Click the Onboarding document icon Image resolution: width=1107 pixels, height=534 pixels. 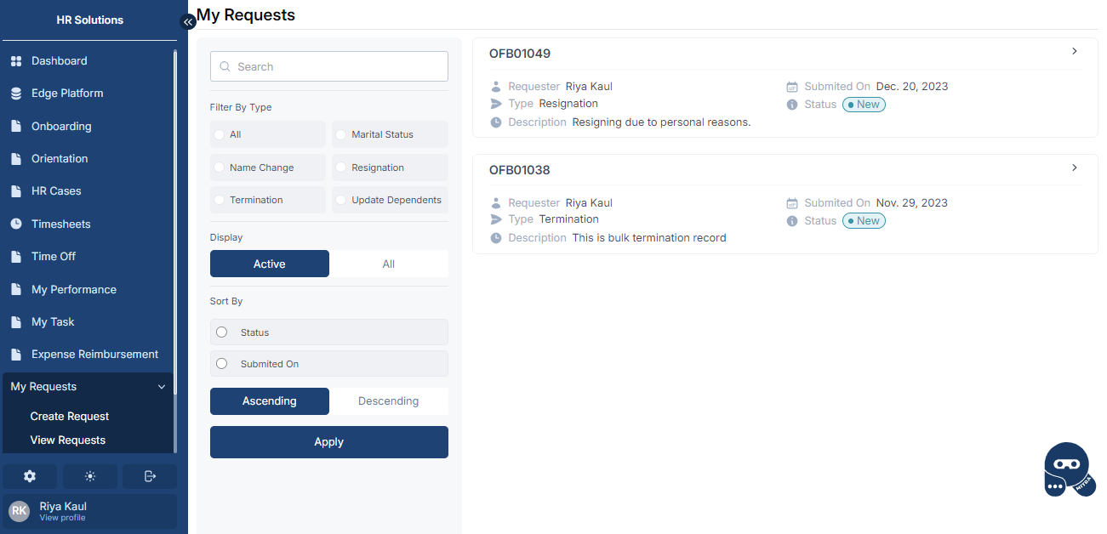[x=15, y=127]
